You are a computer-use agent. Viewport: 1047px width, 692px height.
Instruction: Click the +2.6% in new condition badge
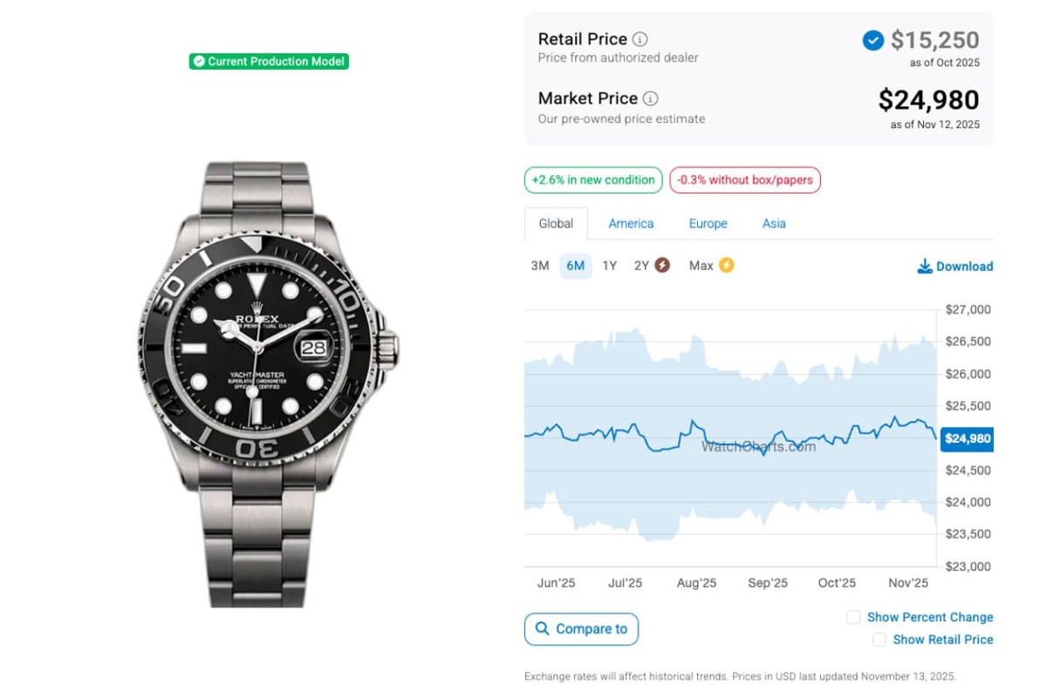tap(593, 180)
